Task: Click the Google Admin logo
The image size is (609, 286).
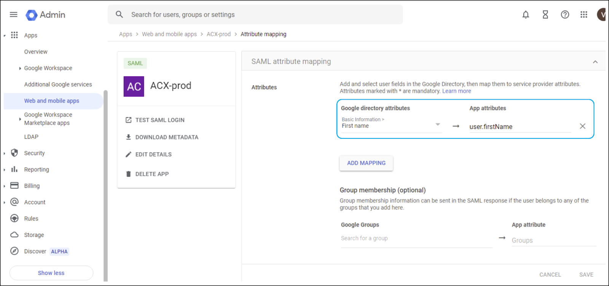Action: click(x=45, y=15)
